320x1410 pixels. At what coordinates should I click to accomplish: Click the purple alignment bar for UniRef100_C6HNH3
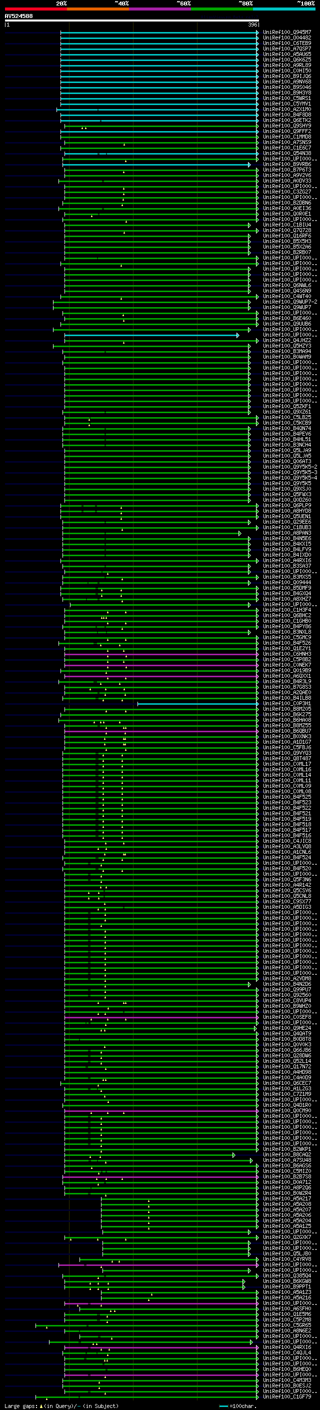coord(161,654)
